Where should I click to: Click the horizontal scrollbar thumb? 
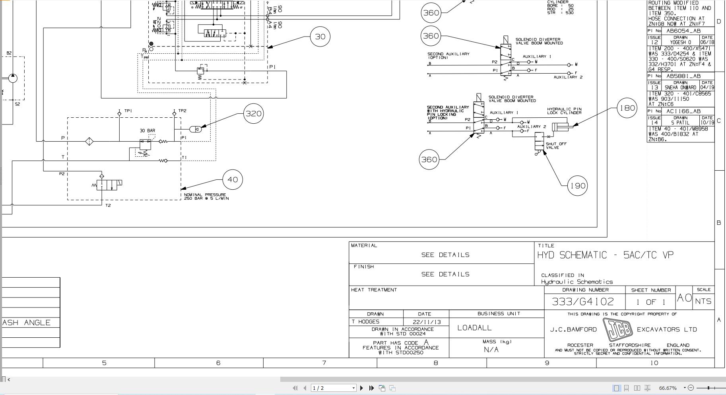click(503, 379)
